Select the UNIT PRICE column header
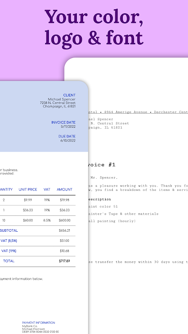 28,190
